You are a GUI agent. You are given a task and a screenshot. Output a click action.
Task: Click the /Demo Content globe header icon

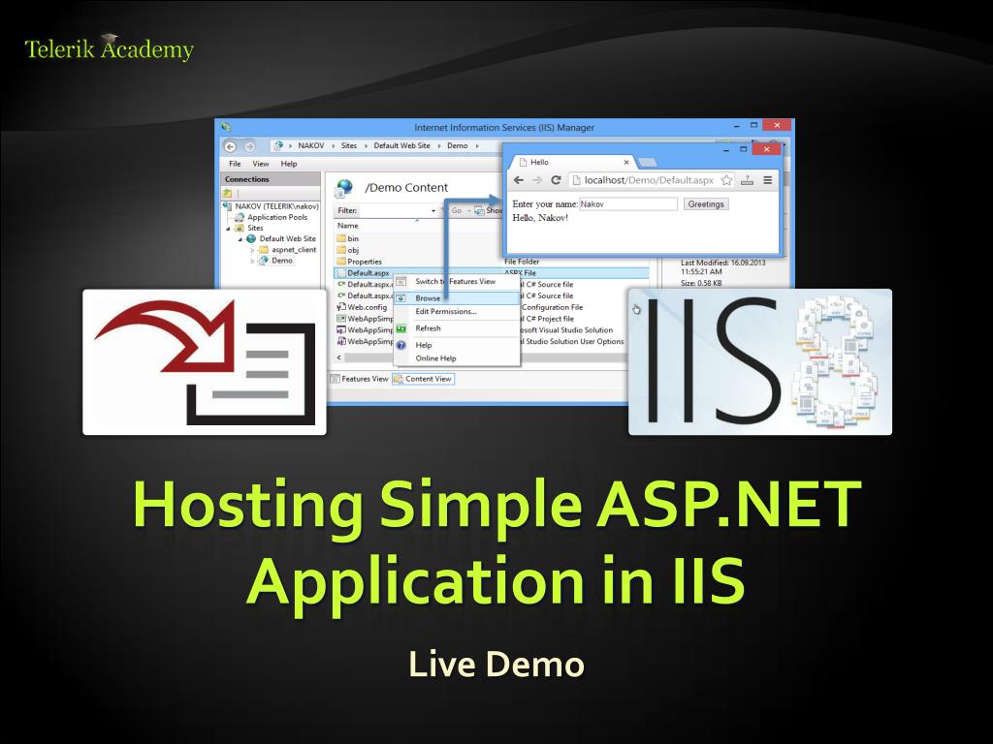(344, 187)
